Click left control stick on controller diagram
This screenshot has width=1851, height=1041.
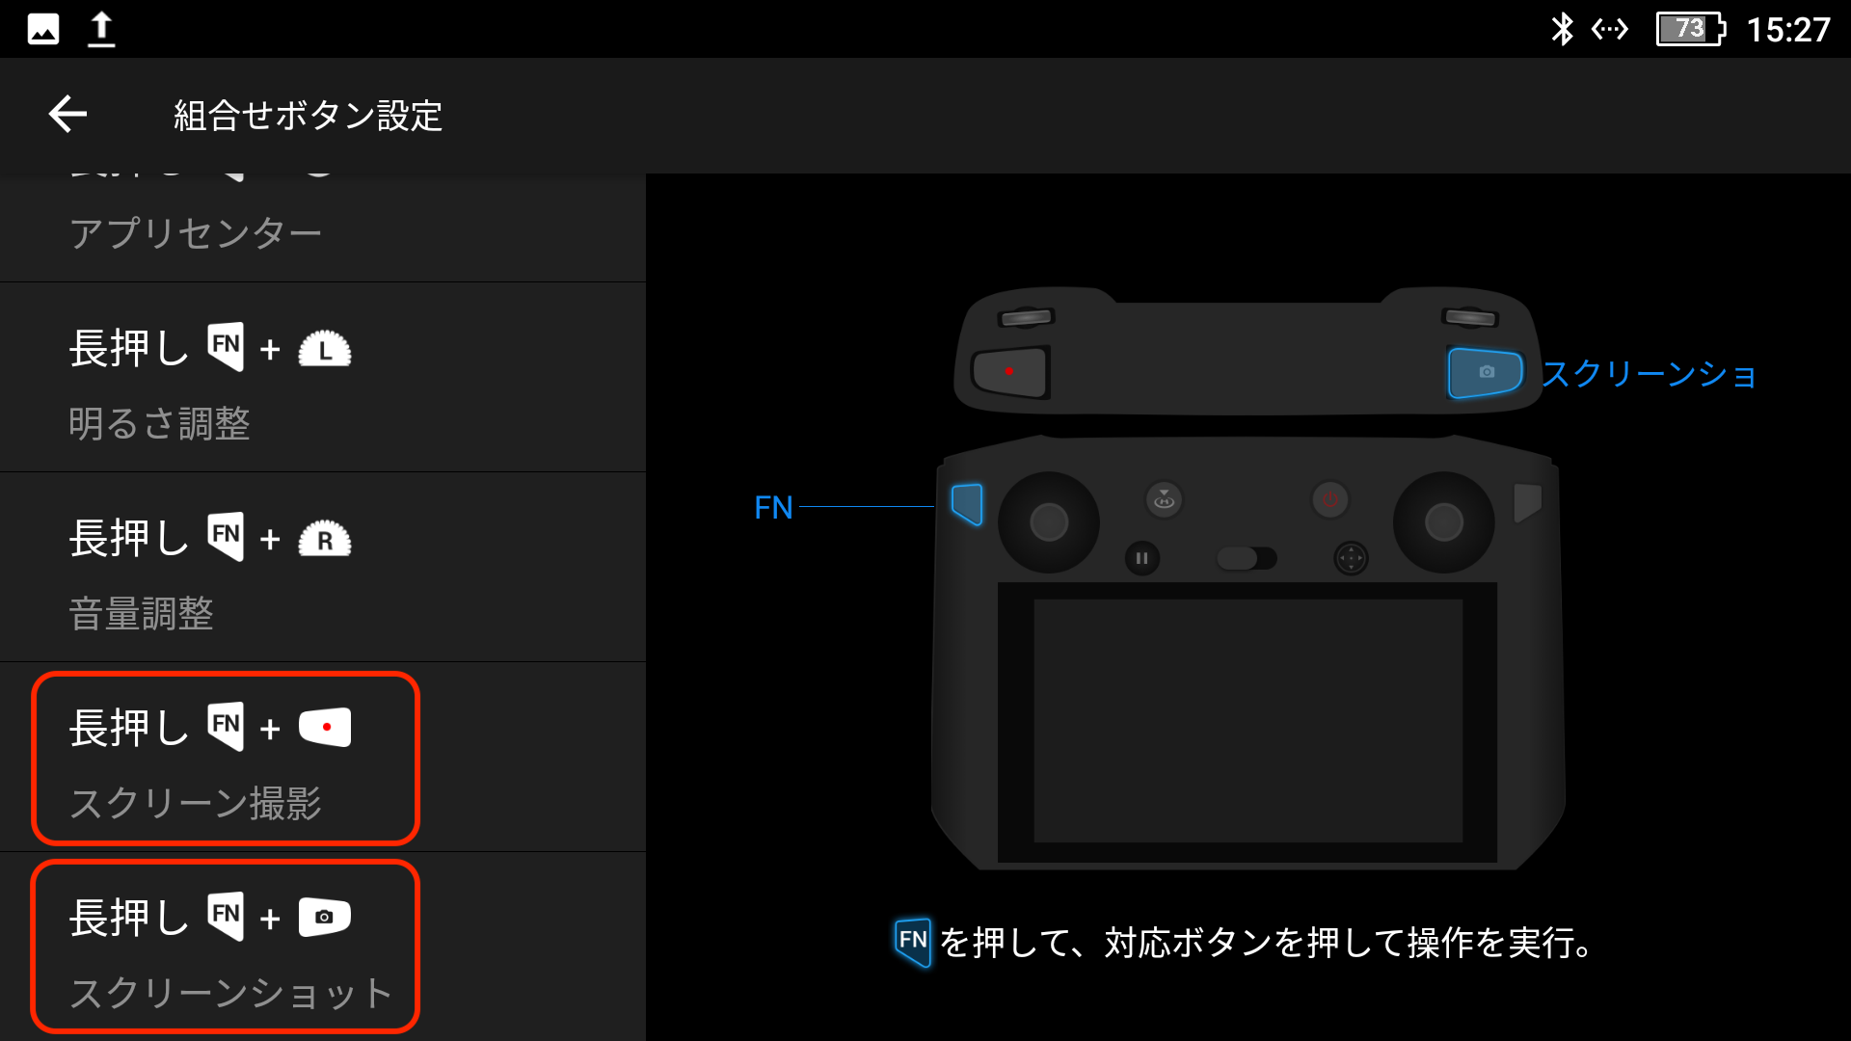coord(1049,521)
